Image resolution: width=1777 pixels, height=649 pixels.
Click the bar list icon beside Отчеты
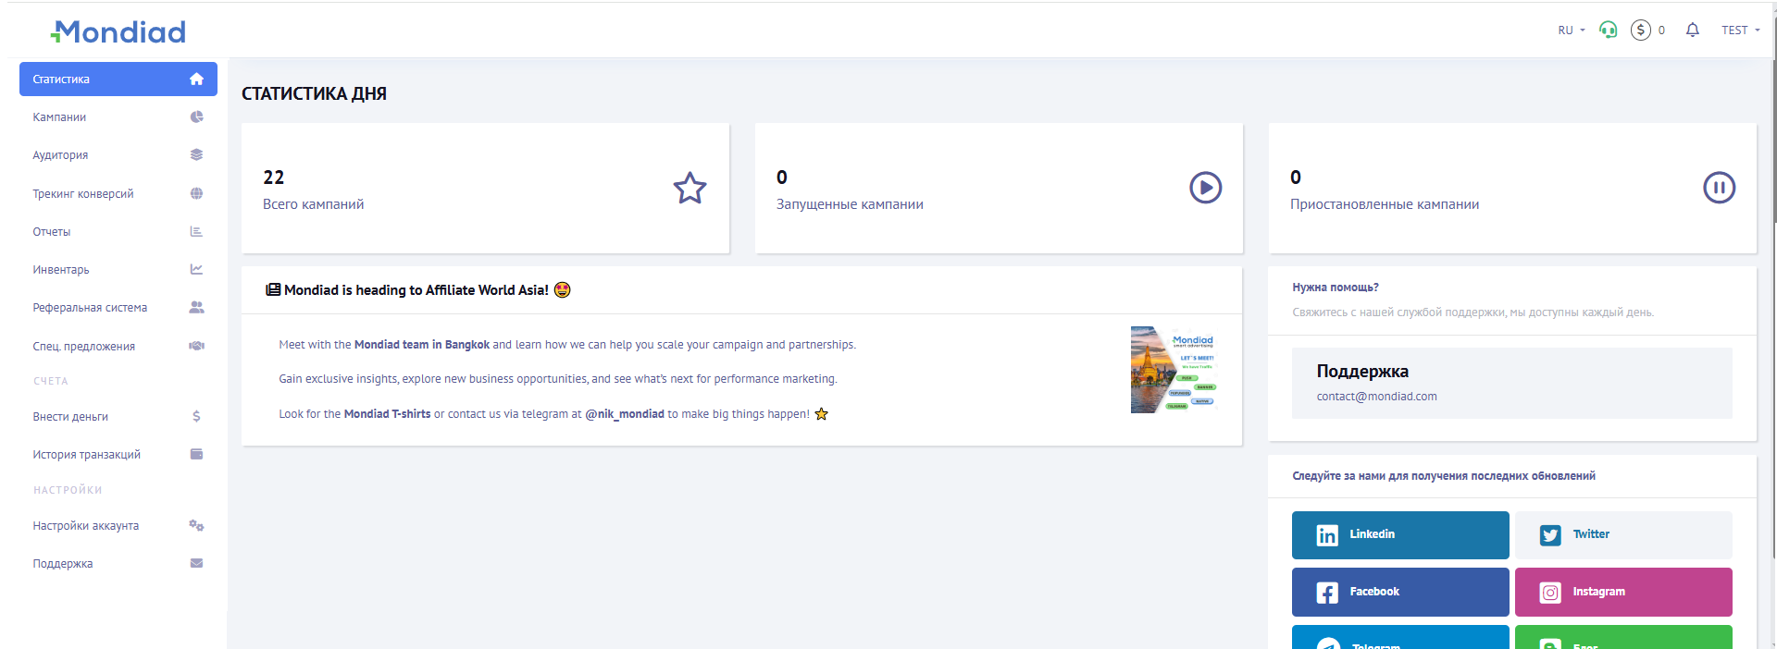tap(196, 232)
